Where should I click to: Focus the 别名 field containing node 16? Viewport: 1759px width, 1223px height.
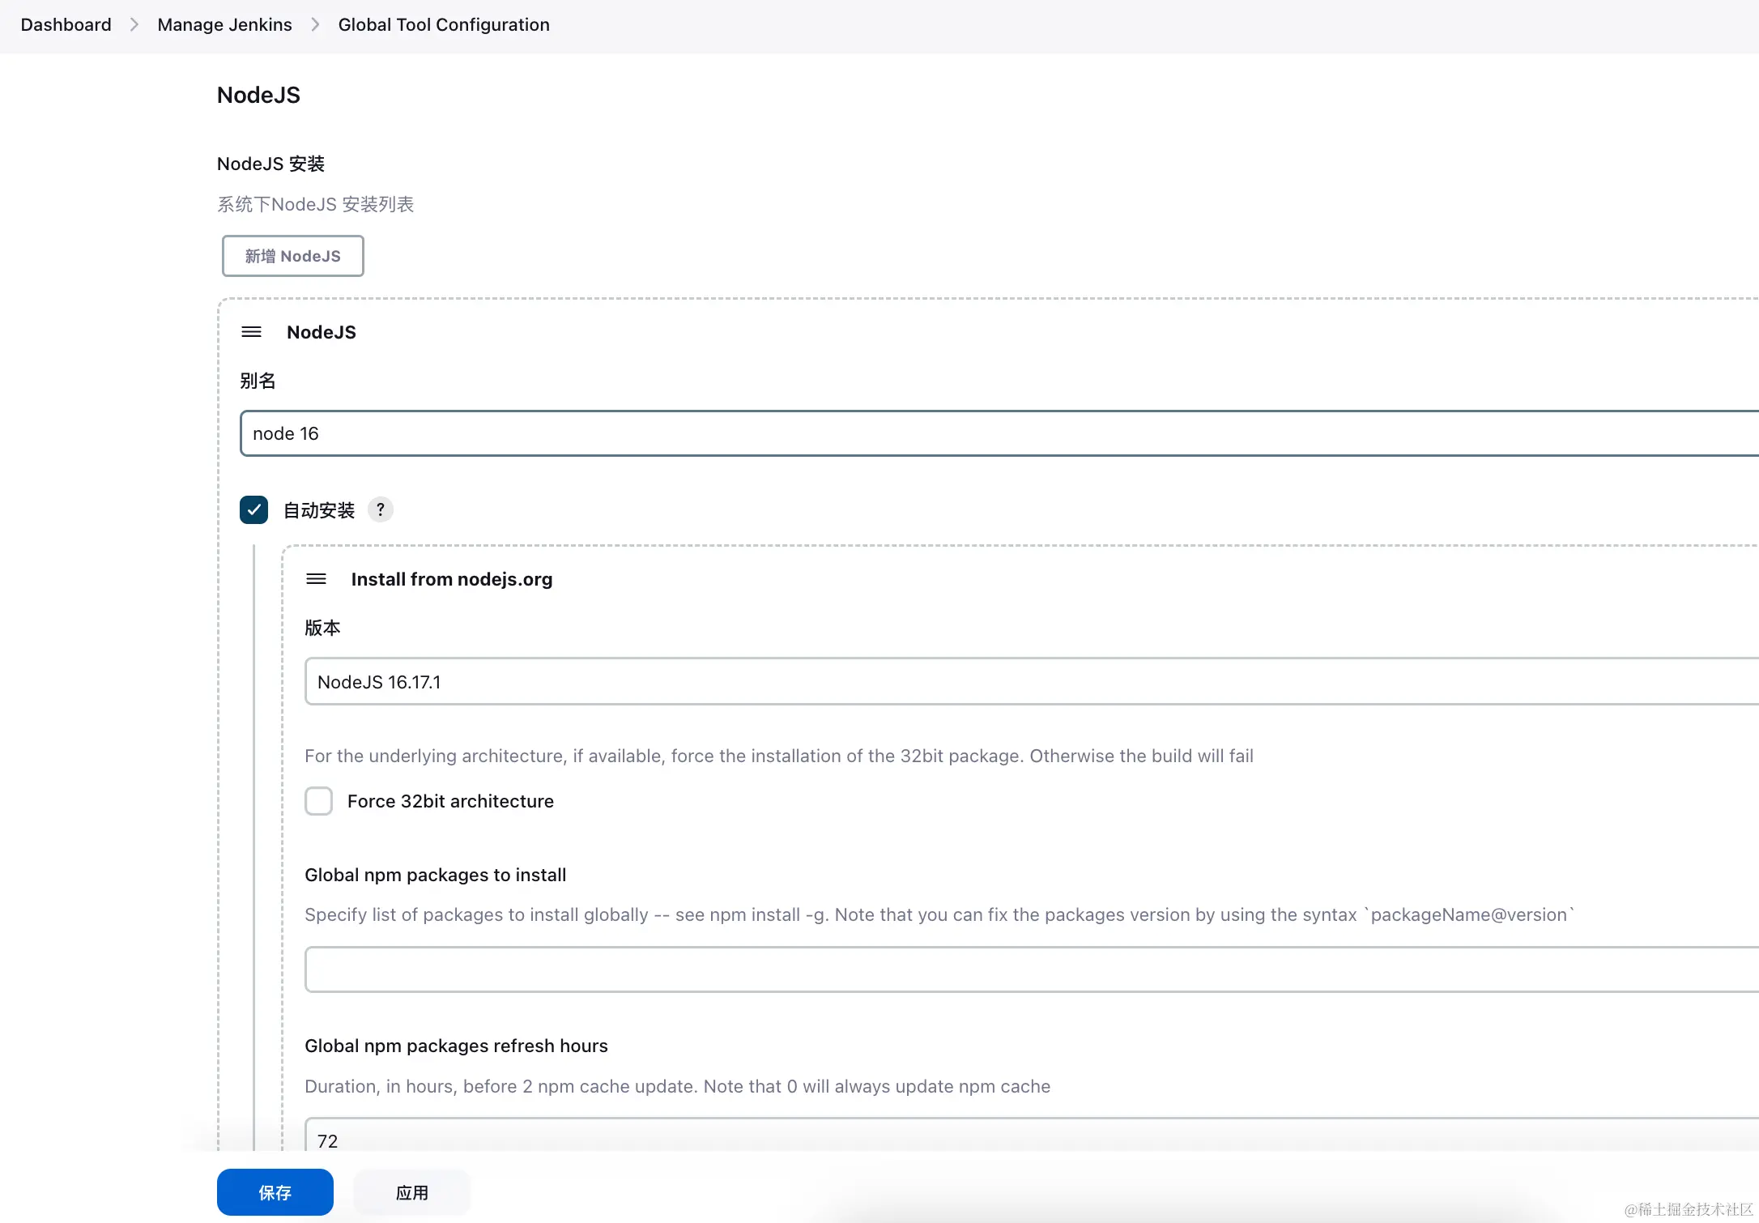tap(999, 433)
